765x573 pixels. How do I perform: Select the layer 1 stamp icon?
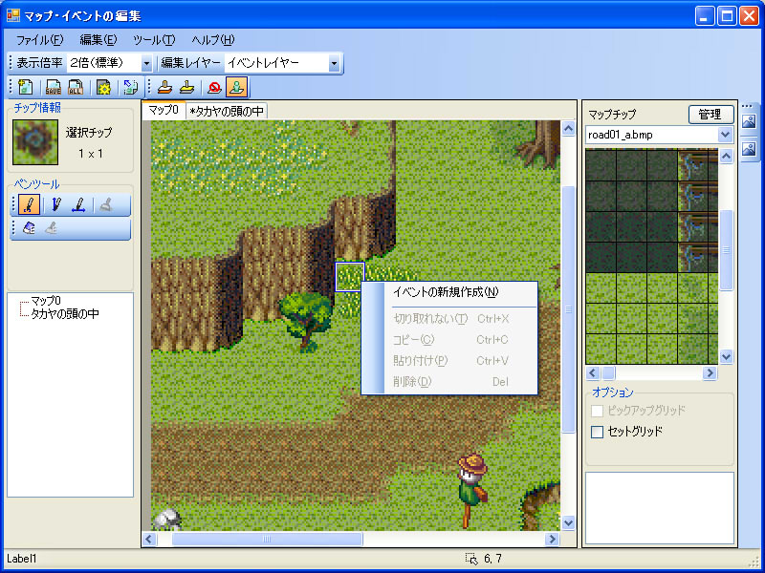pyautogui.click(x=187, y=87)
